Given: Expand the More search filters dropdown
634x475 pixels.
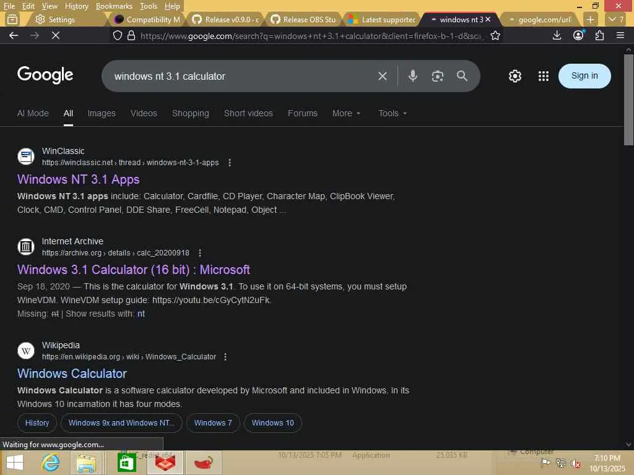Looking at the screenshot, I should [346, 114].
